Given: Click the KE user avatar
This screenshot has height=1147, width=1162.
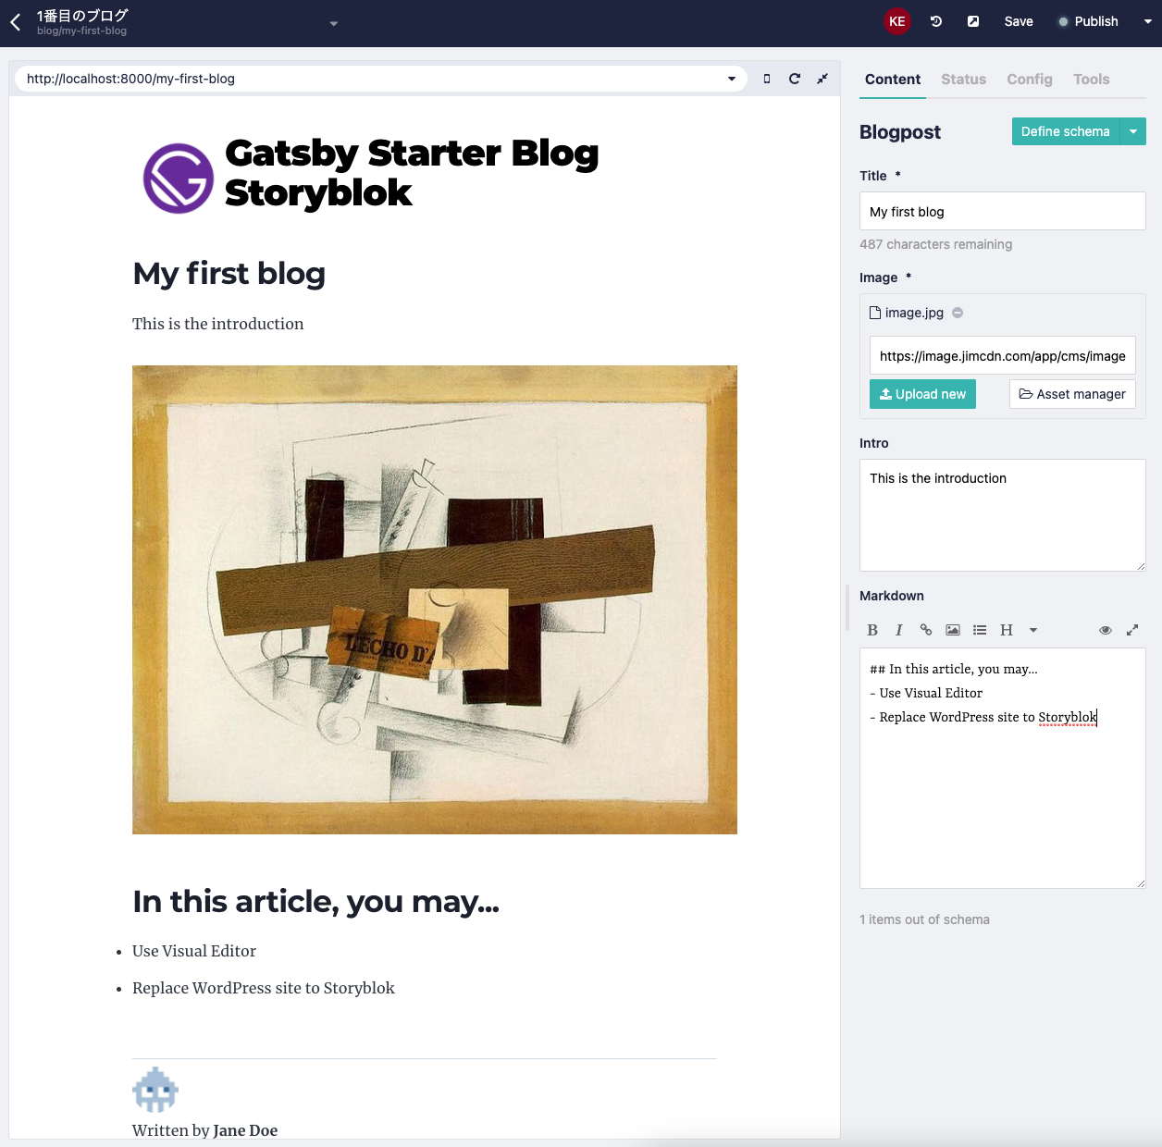Looking at the screenshot, I should 896,21.
